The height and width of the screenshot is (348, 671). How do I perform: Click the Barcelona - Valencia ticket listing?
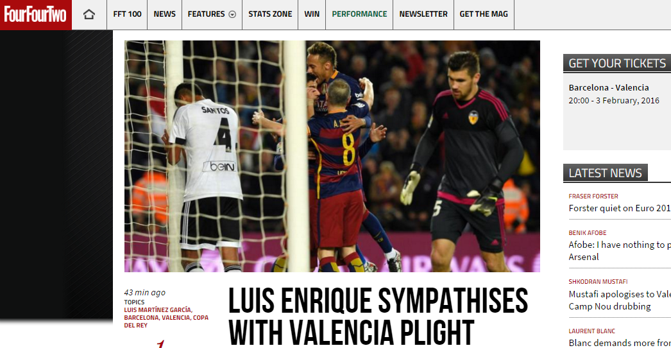coord(609,87)
